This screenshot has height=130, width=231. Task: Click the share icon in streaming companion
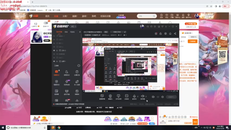[x=175, y=34]
